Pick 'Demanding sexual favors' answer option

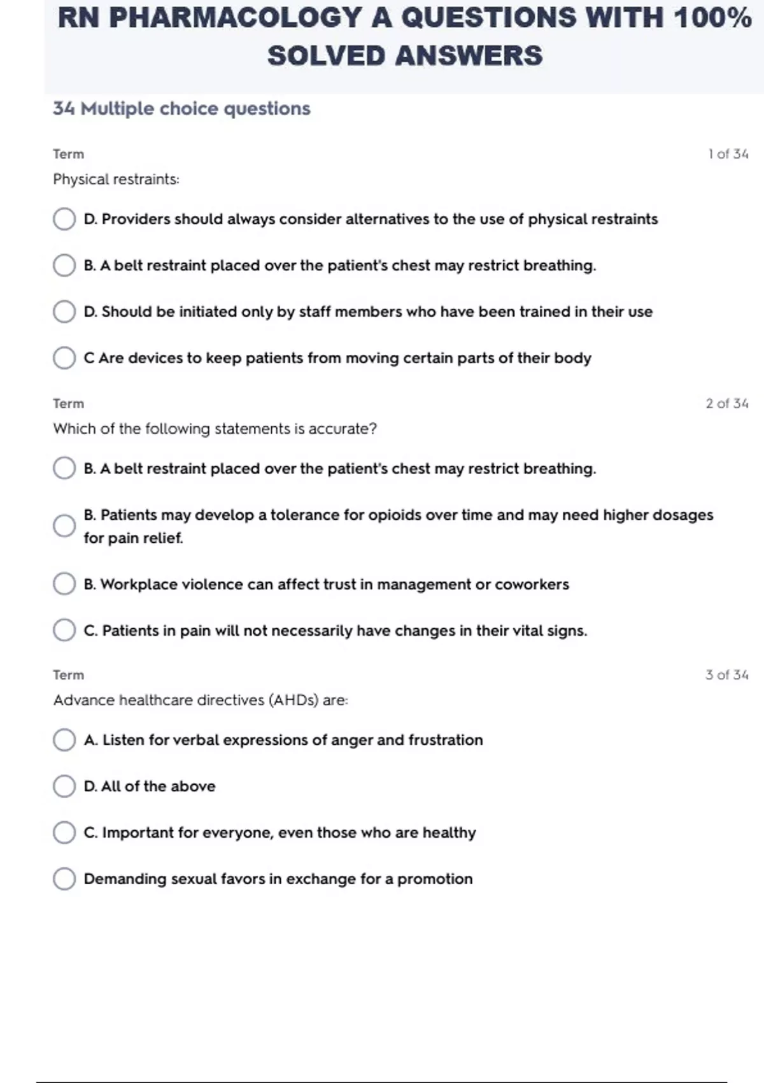pyautogui.click(x=64, y=879)
